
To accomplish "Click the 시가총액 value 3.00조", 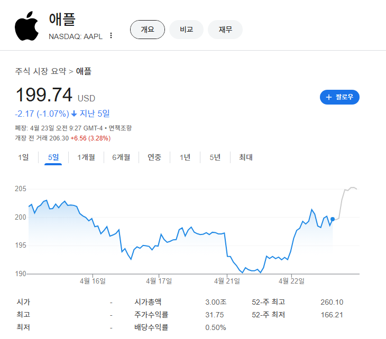I will (216, 302).
